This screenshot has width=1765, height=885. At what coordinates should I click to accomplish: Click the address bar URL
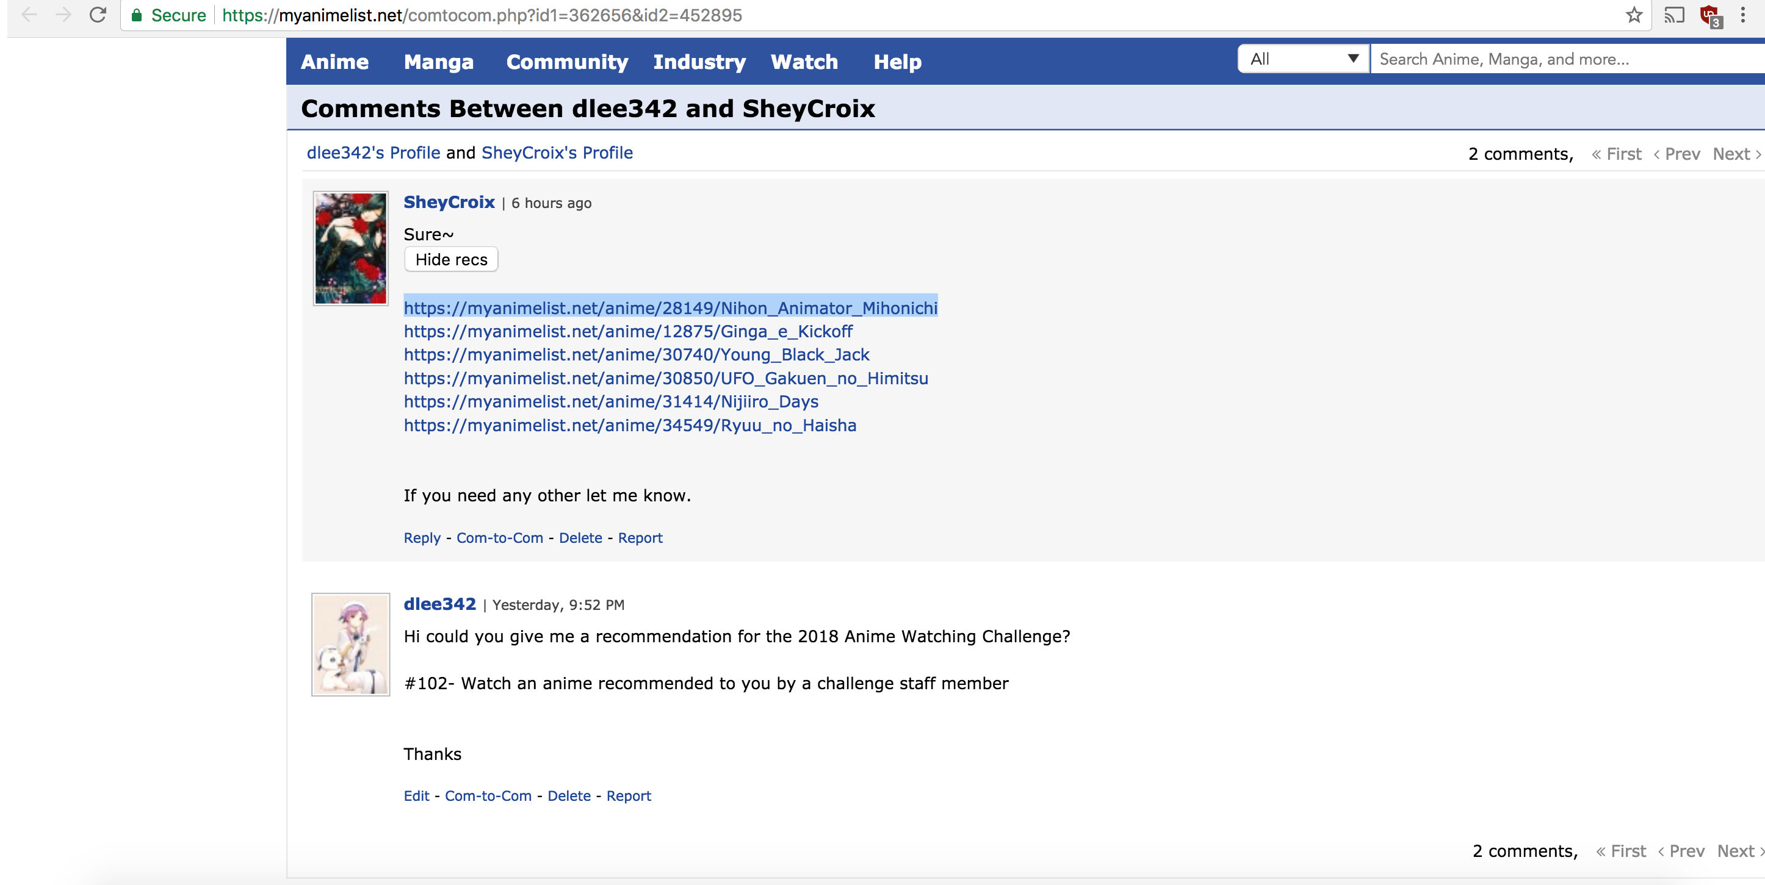pyautogui.click(x=482, y=15)
